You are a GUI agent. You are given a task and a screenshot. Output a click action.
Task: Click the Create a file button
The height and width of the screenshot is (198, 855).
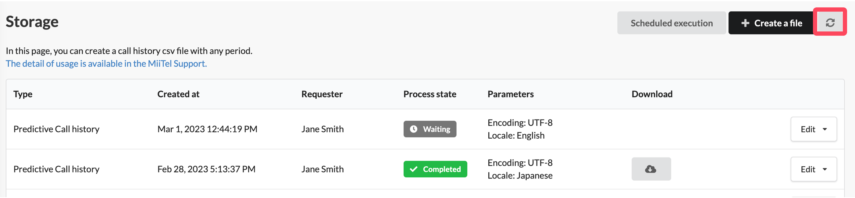tap(772, 23)
